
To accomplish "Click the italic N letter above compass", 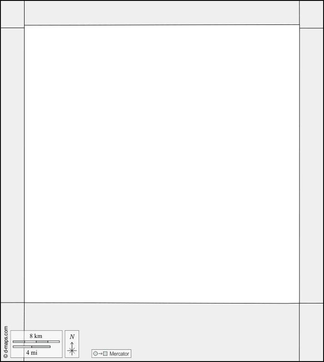I will tap(72, 337).
